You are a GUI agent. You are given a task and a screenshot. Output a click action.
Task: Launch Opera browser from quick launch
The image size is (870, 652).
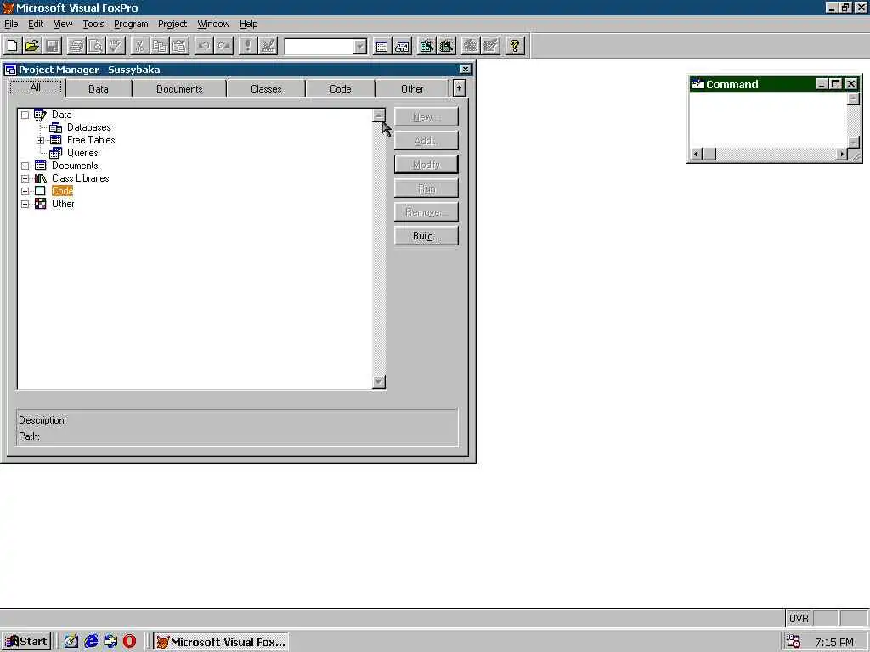click(129, 642)
